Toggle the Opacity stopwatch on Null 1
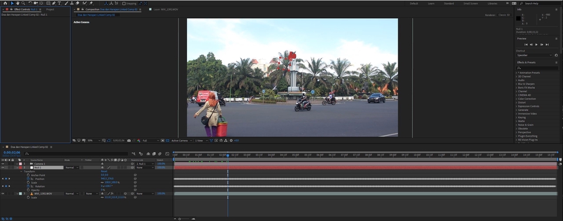Viewport: 563px width, 221px height. (x=28, y=190)
